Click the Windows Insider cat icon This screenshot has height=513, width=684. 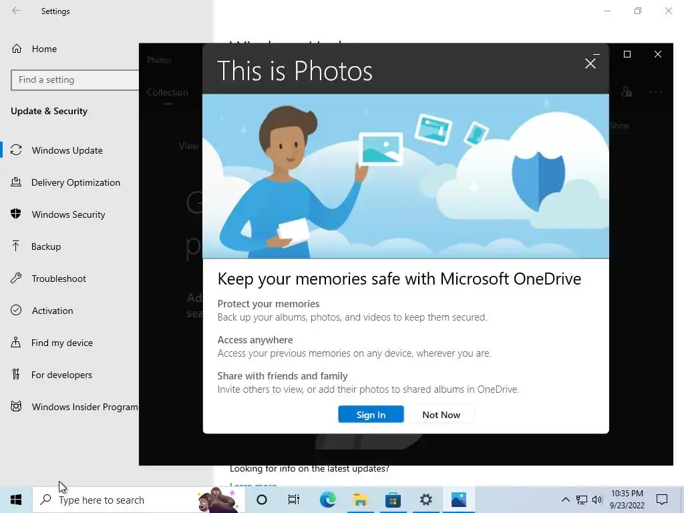(x=16, y=407)
